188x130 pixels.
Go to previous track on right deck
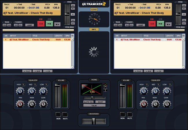(116, 25)
